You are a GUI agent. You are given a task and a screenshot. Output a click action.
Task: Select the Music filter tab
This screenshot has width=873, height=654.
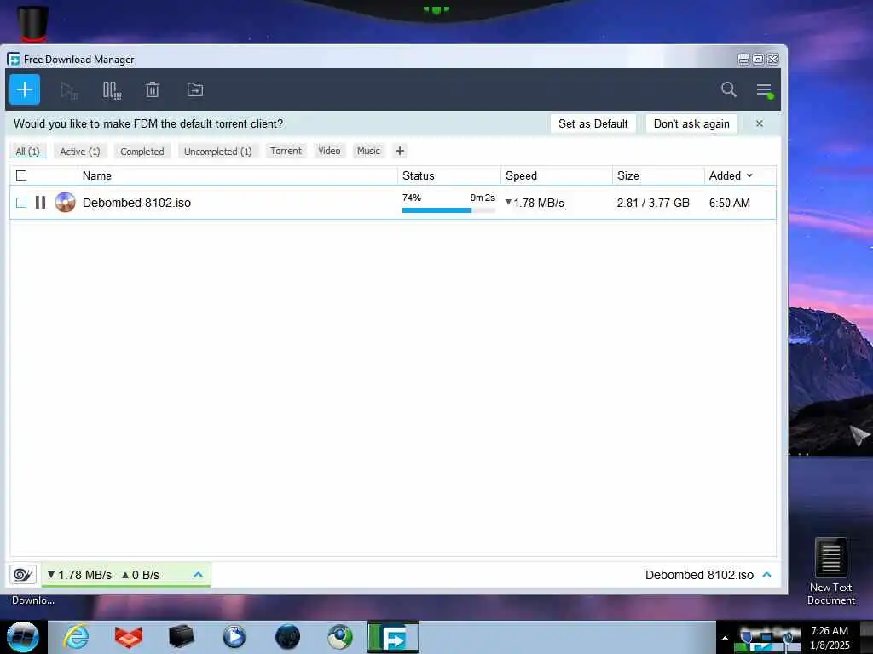(368, 151)
